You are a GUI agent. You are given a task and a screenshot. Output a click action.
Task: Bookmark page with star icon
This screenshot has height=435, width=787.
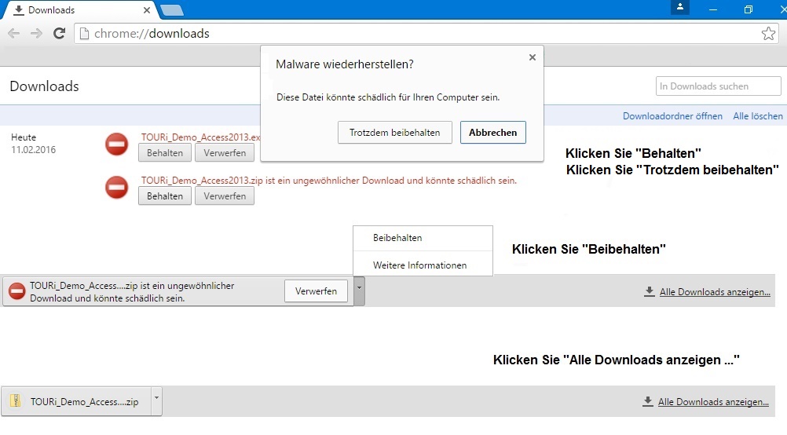[767, 34]
